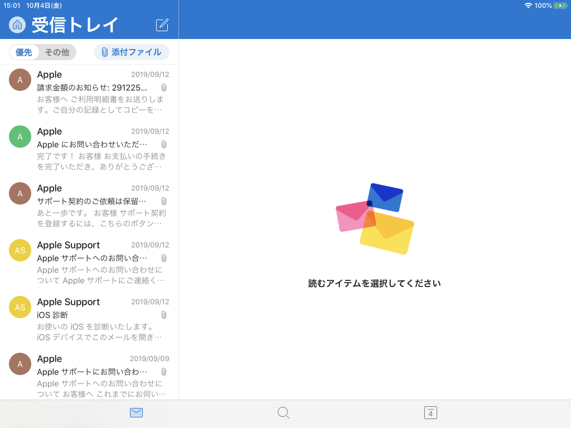Filter by 添付ファイル attachments

click(x=132, y=52)
